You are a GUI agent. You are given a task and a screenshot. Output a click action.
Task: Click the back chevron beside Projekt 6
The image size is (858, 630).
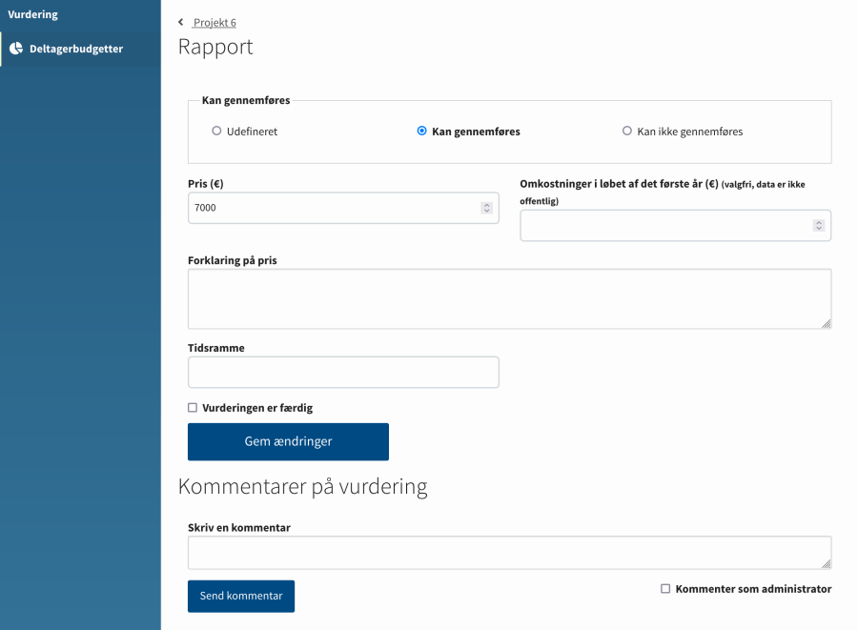click(181, 22)
